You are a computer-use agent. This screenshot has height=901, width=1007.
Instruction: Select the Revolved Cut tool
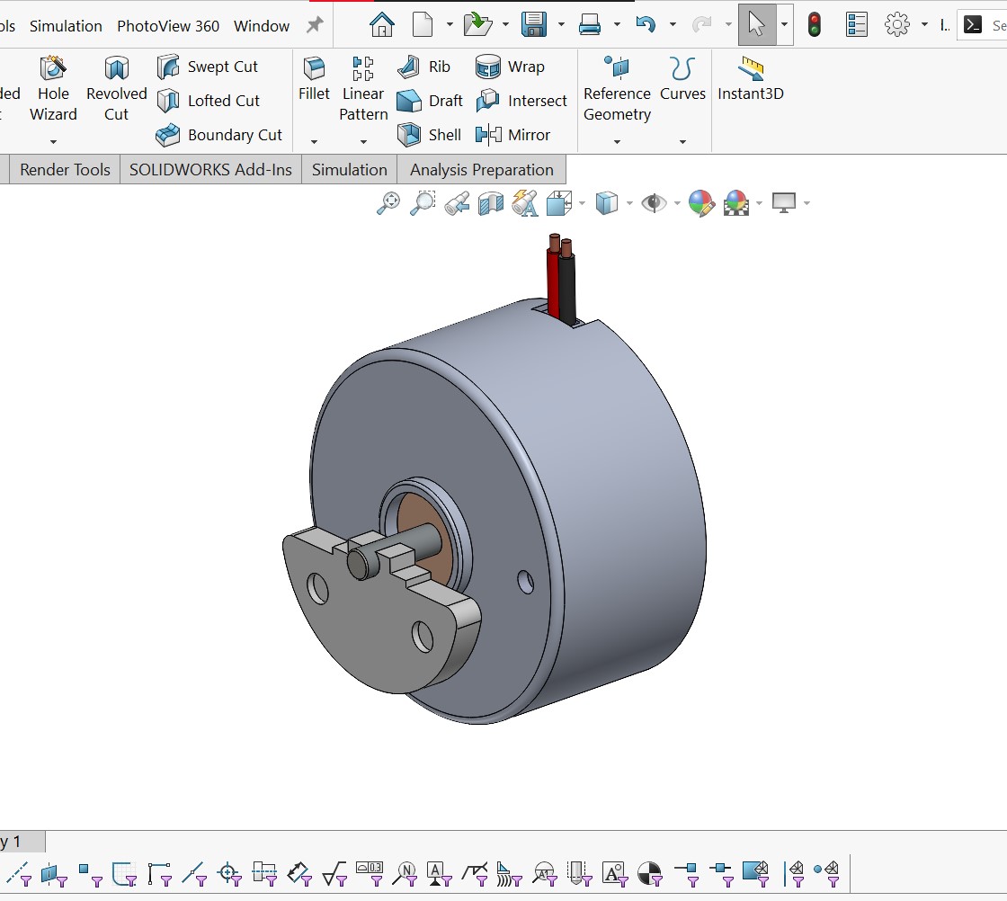(x=116, y=87)
